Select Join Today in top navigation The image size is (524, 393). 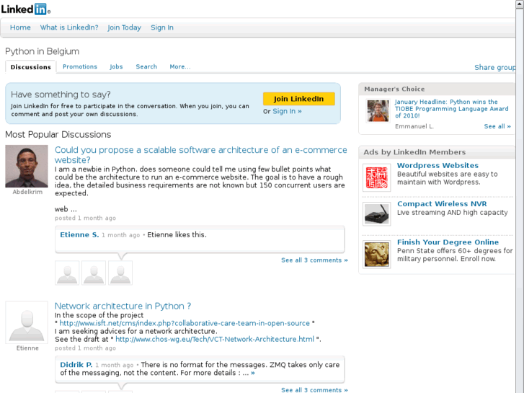click(124, 27)
